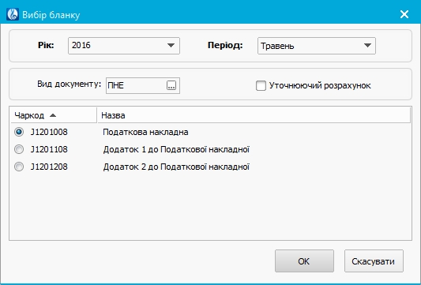Click the Скасувати button
Viewport: 421px width, 285px height.
point(374,261)
